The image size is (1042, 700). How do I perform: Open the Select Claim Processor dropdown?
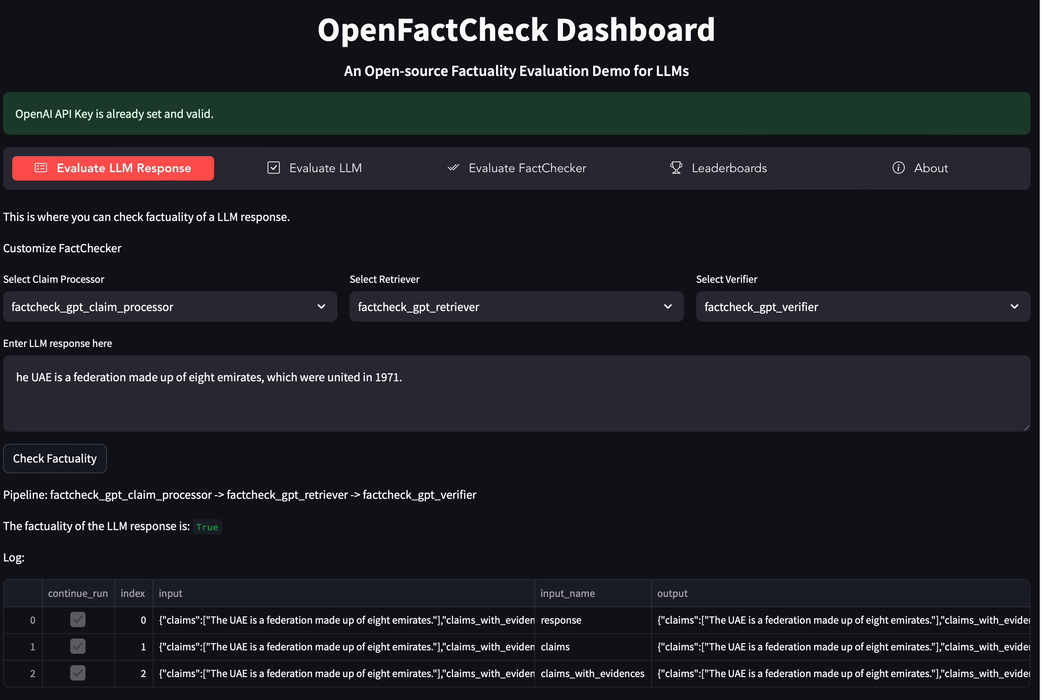[170, 307]
